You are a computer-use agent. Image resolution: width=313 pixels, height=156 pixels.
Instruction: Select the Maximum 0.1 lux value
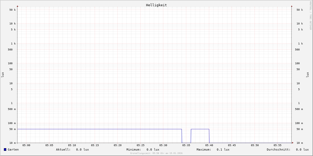(223, 149)
